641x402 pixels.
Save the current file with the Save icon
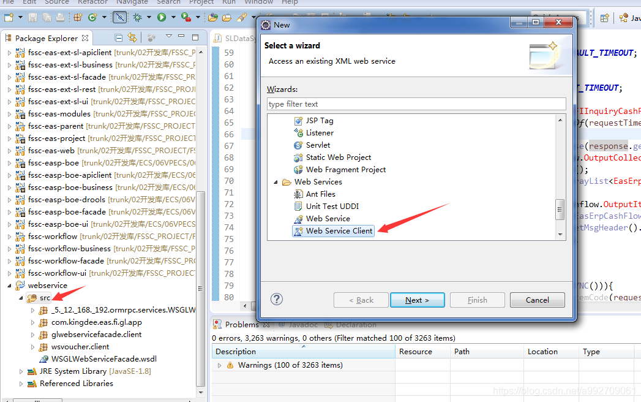[x=32, y=17]
